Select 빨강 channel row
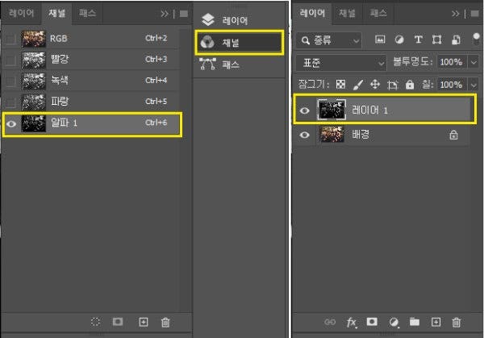The width and height of the screenshot is (484, 338). click(90, 60)
